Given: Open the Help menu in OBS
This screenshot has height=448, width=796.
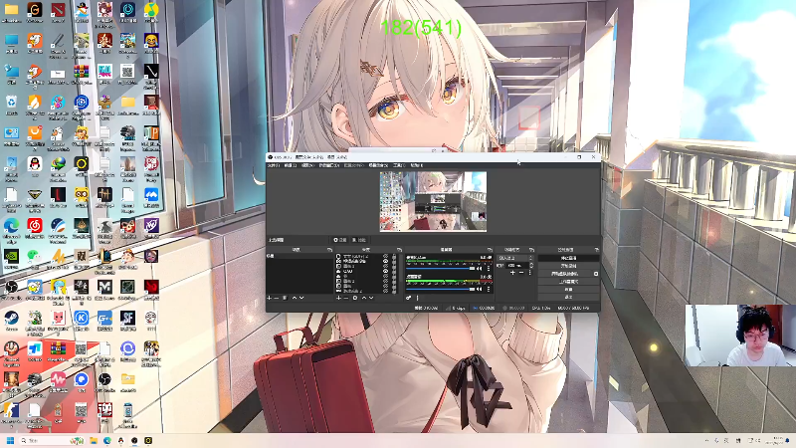Looking at the screenshot, I should (416, 165).
